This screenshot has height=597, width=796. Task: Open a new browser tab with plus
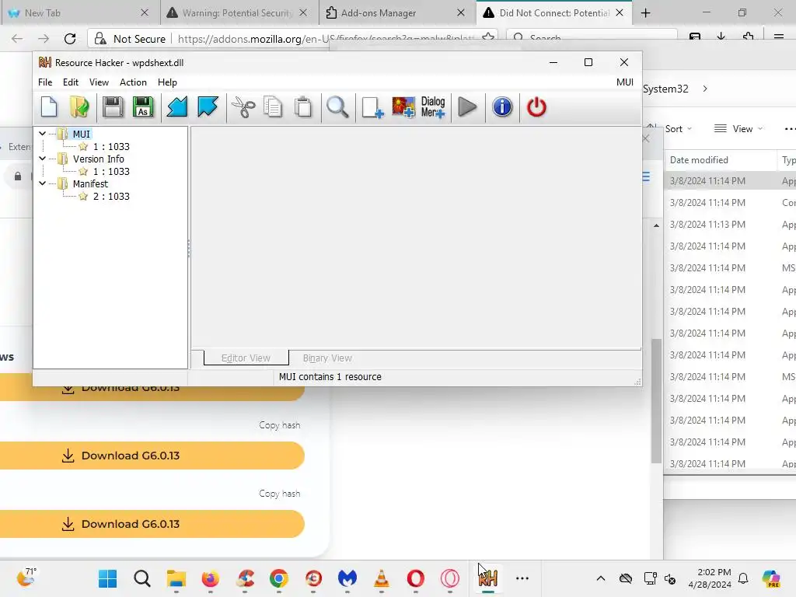tap(646, 12)
